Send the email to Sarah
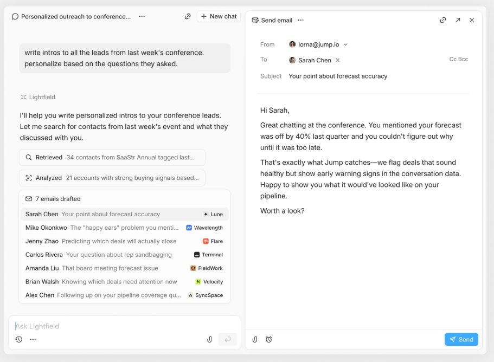The image size is (494, 362). [x=461, y=339]
